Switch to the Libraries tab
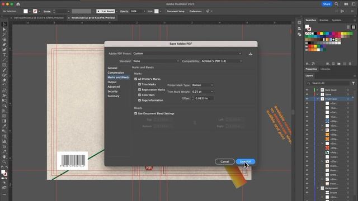The image size is (358, 201). pos(326,69)
